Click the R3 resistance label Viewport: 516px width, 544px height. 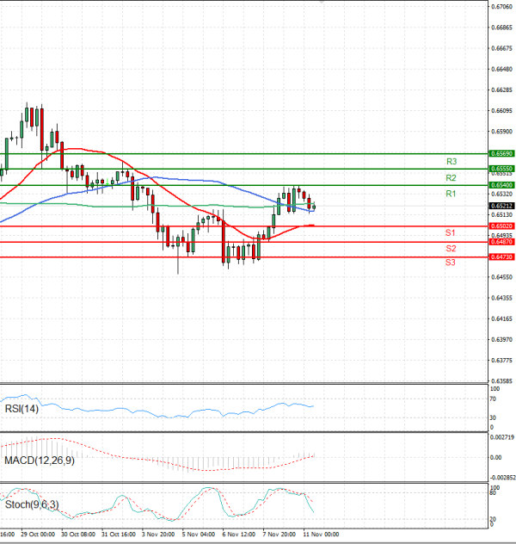451,161
